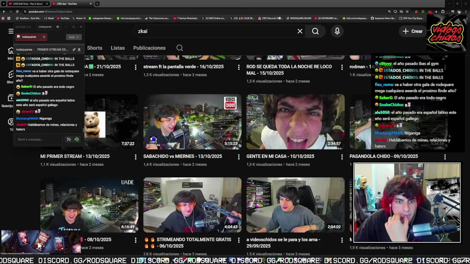Open title a videoschidos se le para
The height and width of the screenshot is (264, 470).
click(x=283, y=243)
